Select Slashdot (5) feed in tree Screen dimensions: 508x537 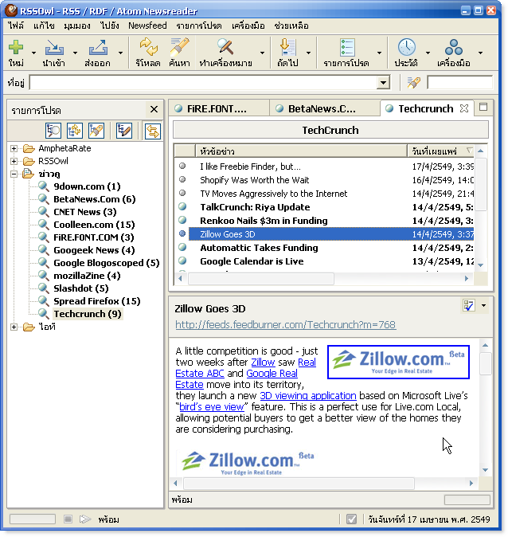tap(81, 288)
